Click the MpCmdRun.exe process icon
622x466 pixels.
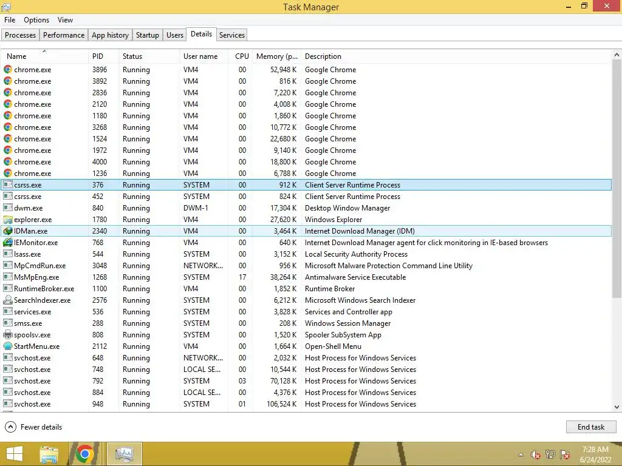point(7,265)
